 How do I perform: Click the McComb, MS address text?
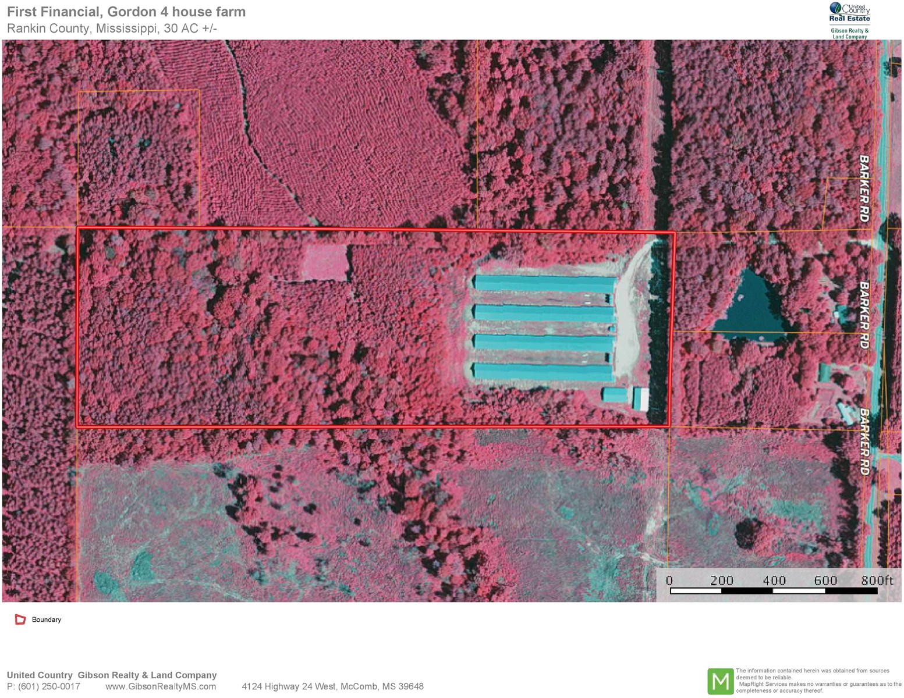coord(332,686)
